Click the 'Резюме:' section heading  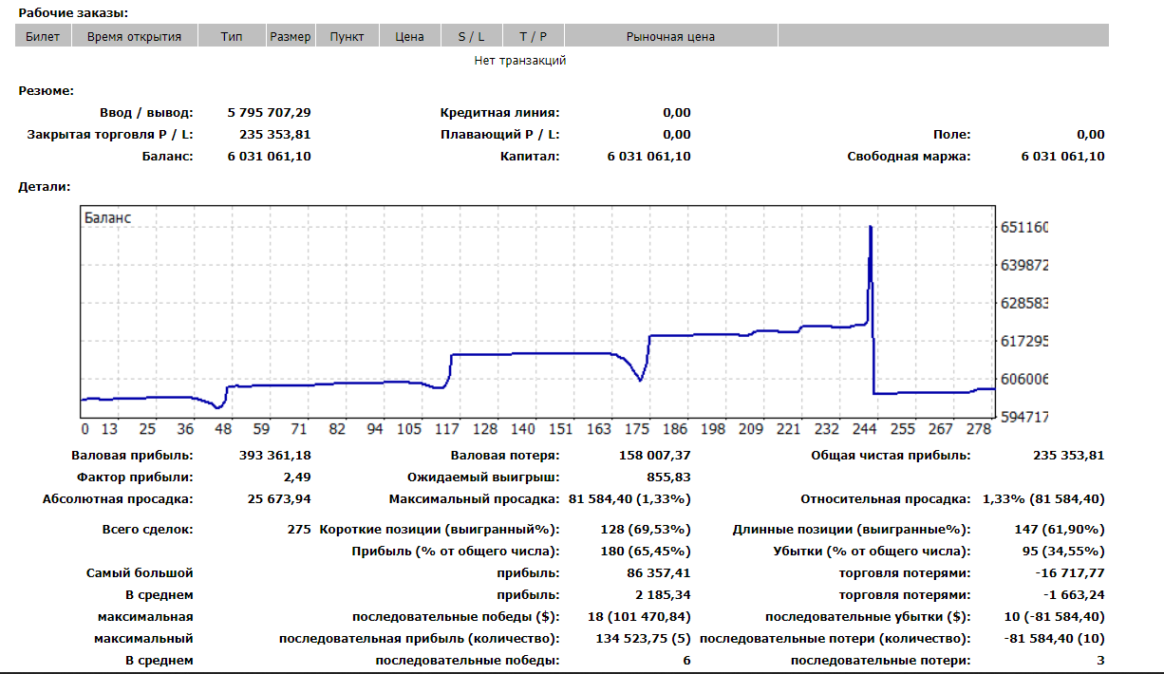click(x=46, y=91)
